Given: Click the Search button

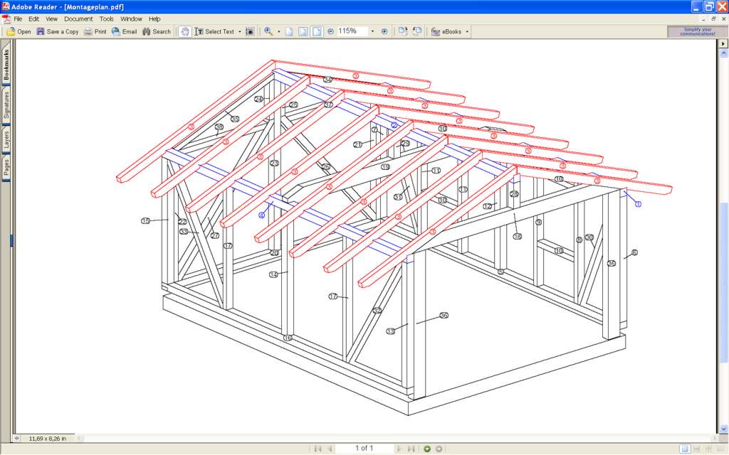Looking at the screenshot, I should click(157, 31).
